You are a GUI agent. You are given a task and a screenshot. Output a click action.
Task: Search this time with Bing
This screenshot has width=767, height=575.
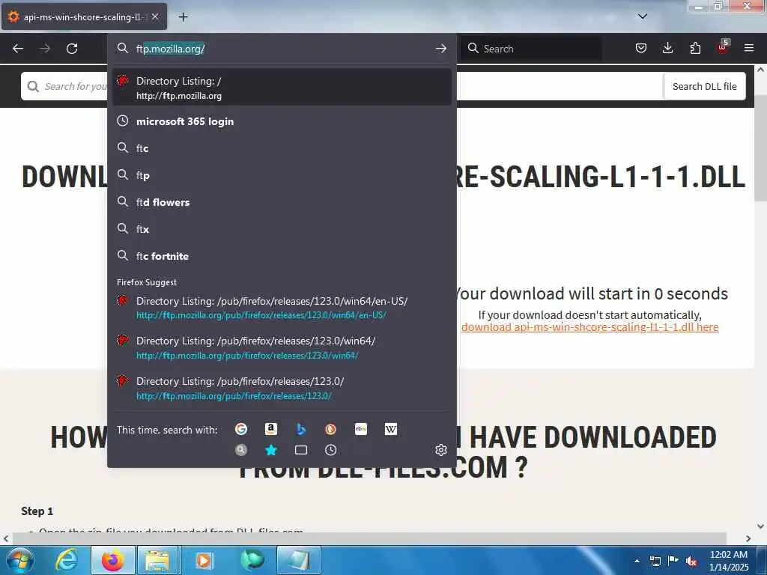click(301, 429)
